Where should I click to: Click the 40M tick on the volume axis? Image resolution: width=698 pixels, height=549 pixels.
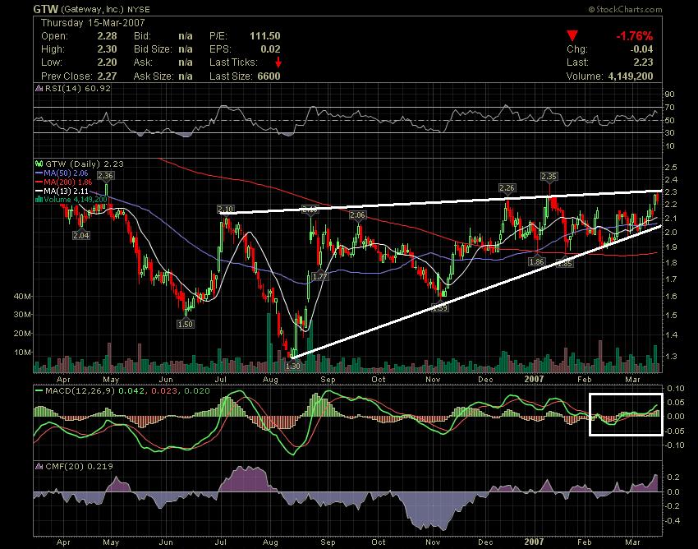(23, 297)
